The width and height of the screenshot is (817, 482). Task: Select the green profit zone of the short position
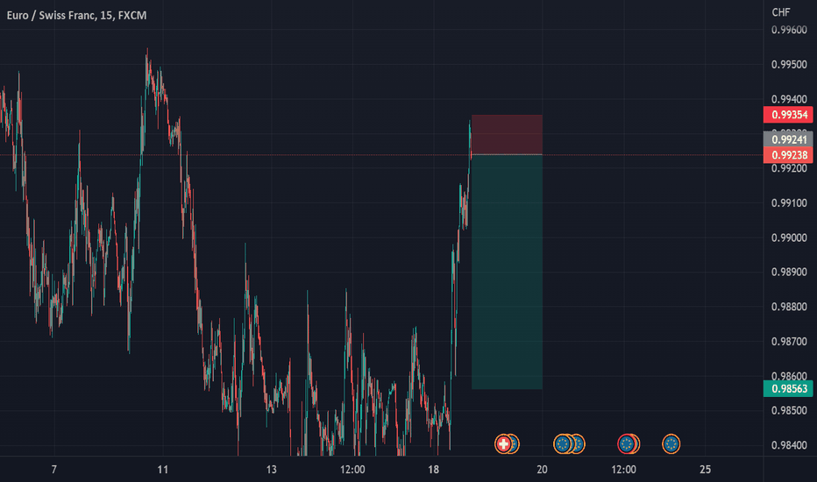[507, 272]
